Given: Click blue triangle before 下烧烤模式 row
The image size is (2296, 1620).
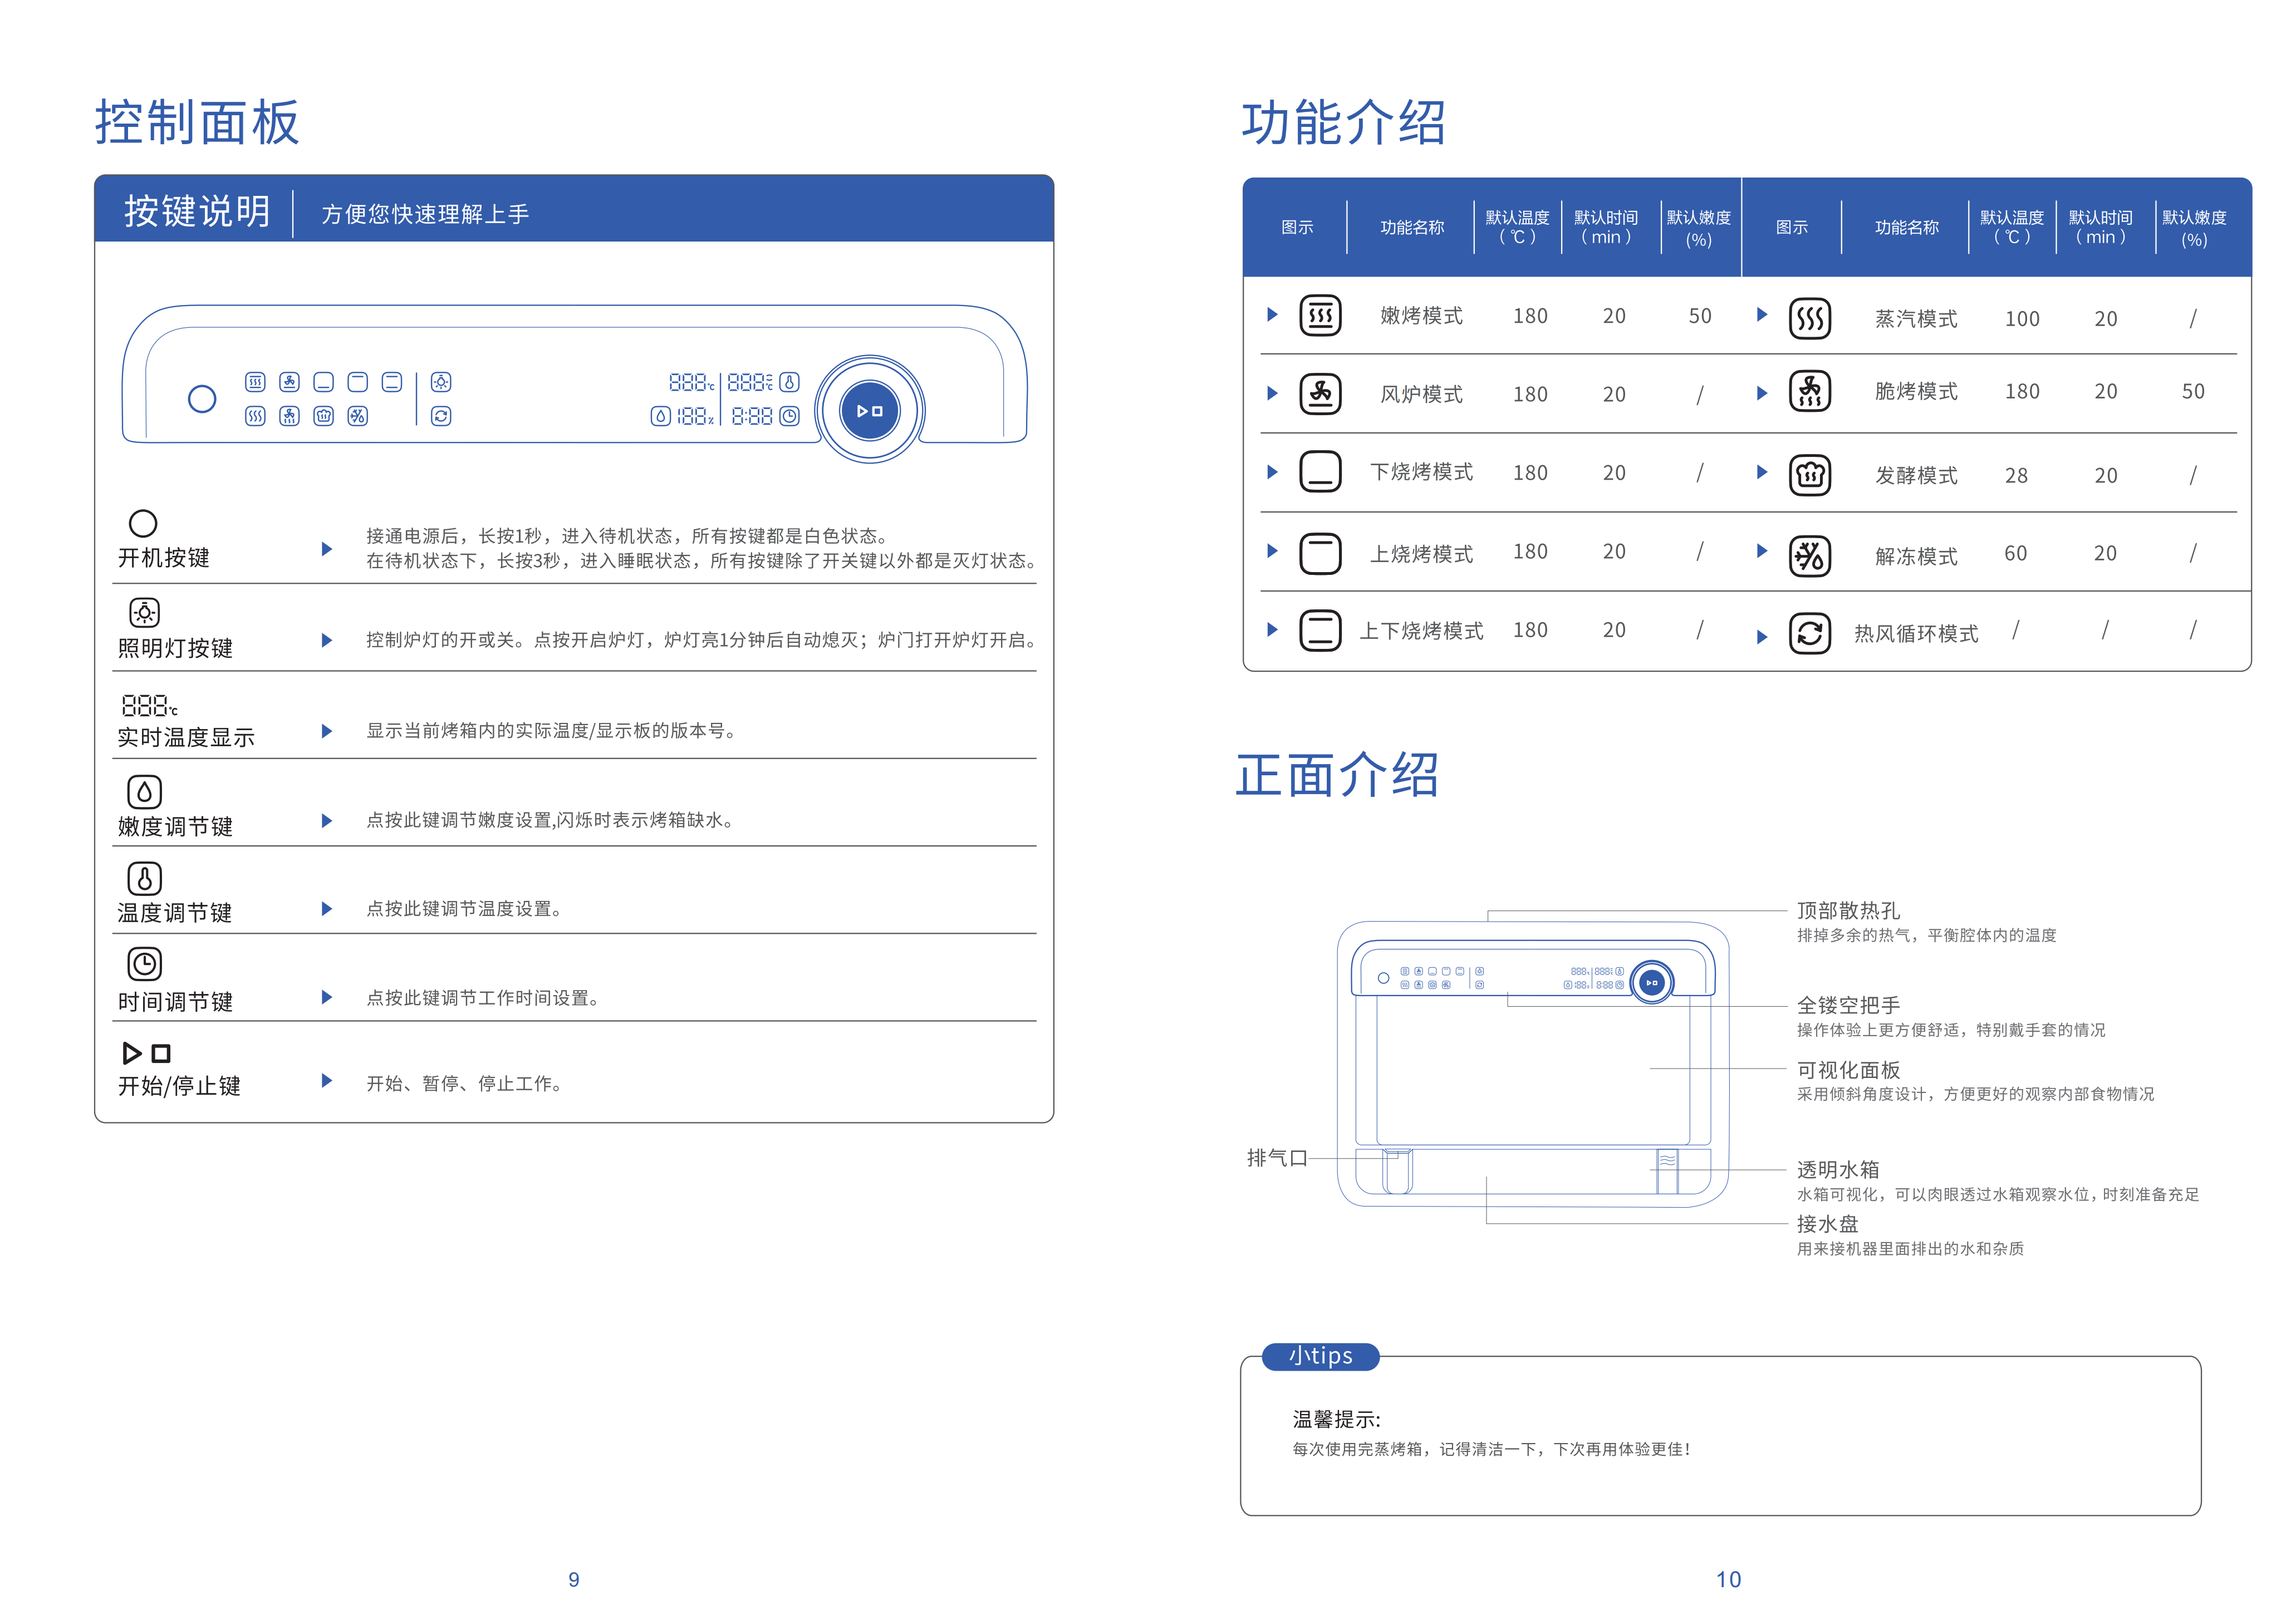Looking at the screenshot, I should (x=1271, y=472).
